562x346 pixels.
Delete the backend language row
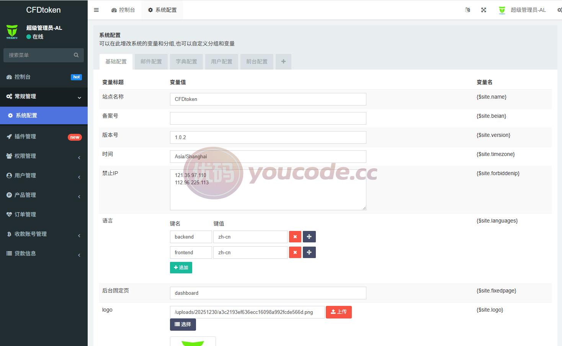pyautogui.click(x=295, y=237)
